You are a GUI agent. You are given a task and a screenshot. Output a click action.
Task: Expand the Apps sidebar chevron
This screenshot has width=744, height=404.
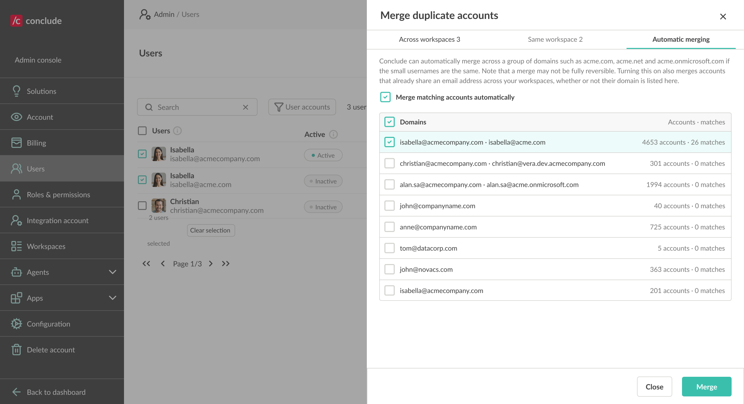click(112, 298)
